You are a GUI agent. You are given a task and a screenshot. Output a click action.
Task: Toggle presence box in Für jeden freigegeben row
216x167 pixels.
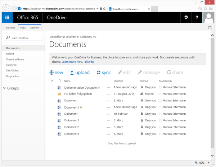[x=160, y=94]
